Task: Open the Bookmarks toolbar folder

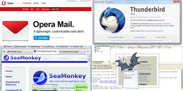Action: pos(20,47)
